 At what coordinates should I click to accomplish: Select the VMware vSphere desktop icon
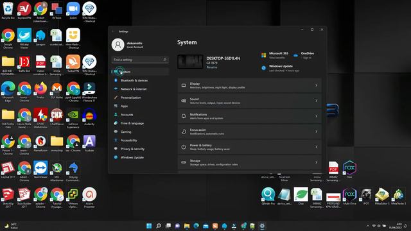[73, 198]
